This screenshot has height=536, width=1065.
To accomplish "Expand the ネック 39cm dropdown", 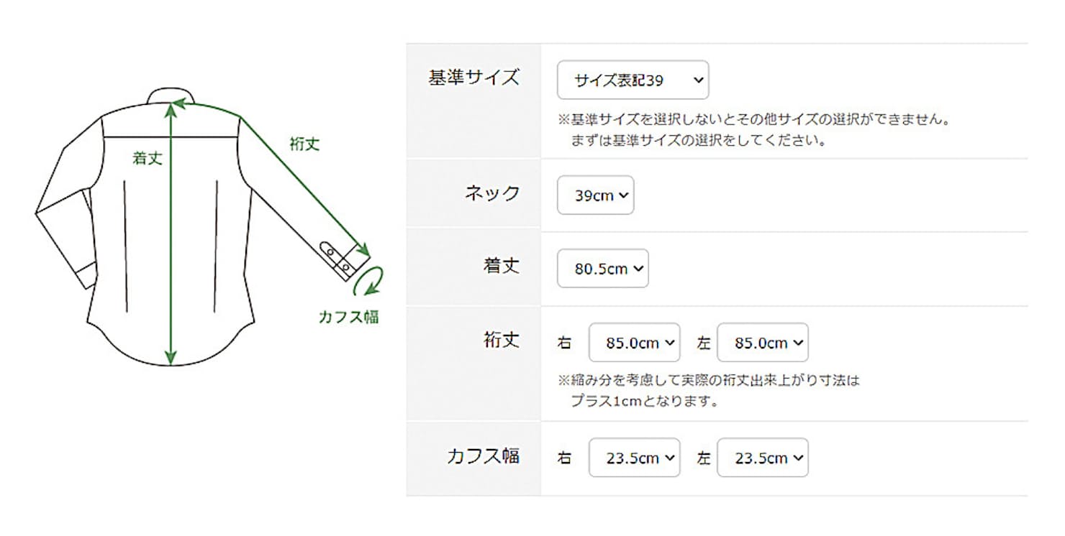I will click(x=595, y=195).
